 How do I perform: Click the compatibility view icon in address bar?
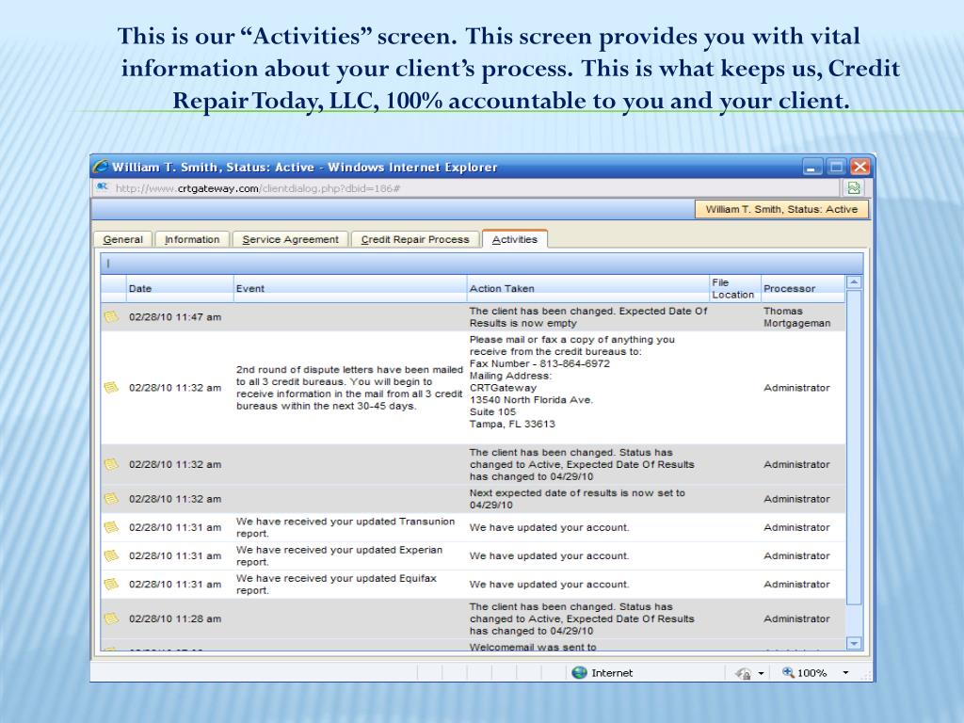point(853,188)
